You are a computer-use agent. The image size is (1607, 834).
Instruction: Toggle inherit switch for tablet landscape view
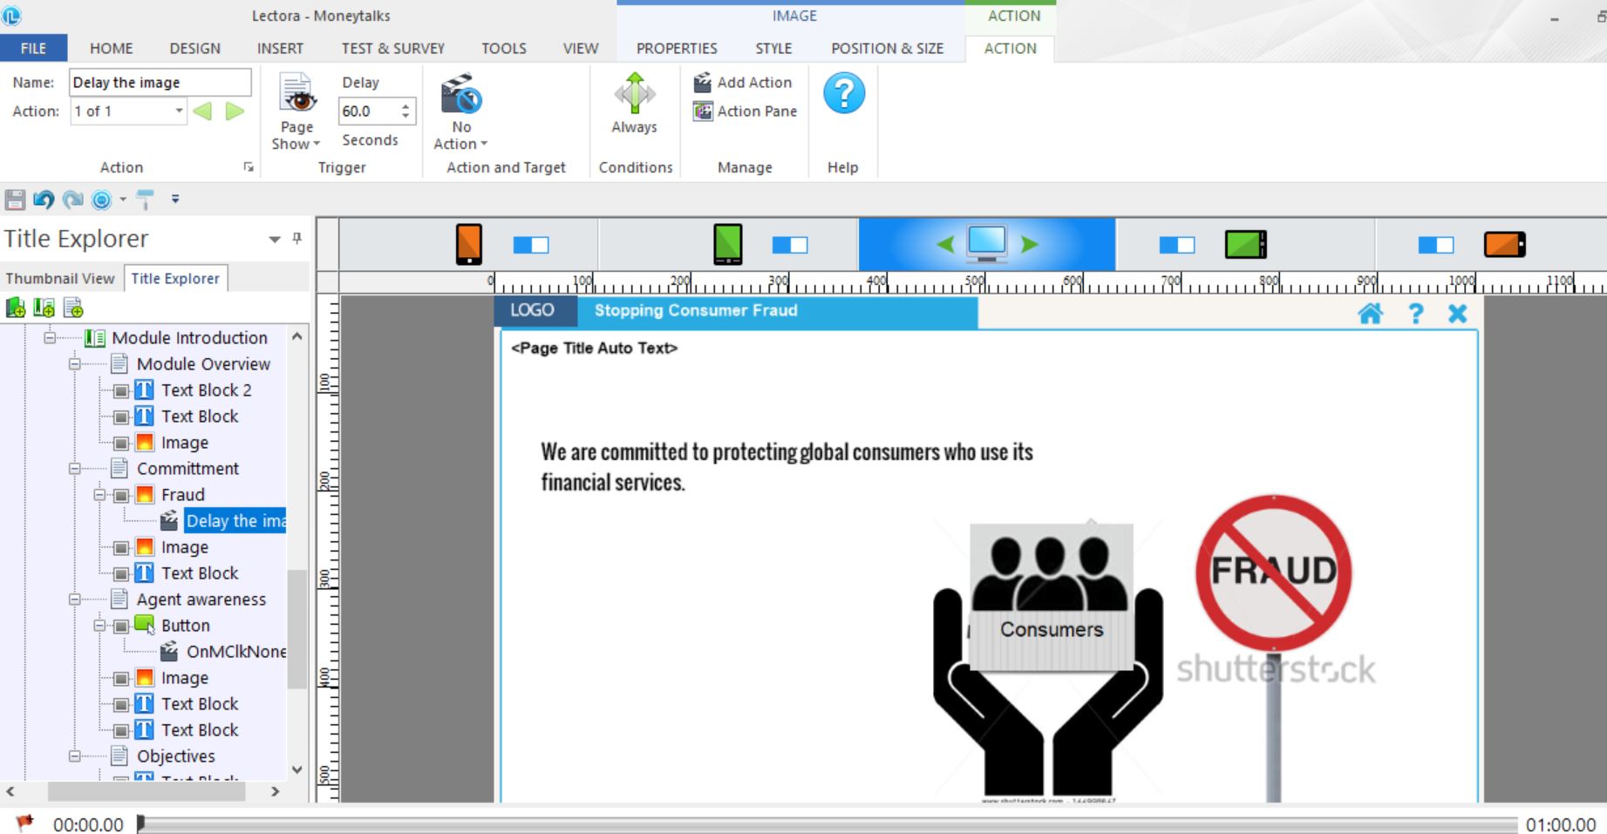pyautogui.click(x=1176, y=245)
